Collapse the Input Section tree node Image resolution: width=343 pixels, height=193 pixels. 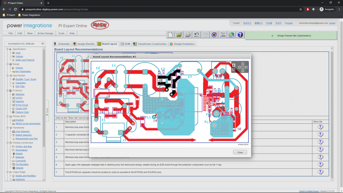point(8,76)
